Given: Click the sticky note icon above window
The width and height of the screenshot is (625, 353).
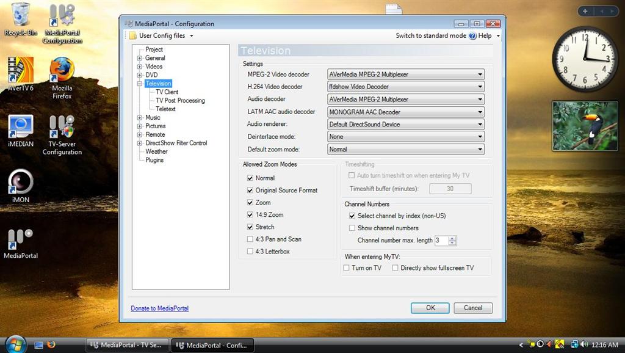Looking at the screenshot, I should click(x=394, y=9).
